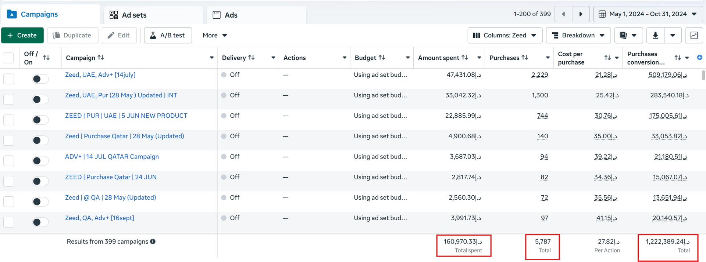The width and height of the screenshot is (706, 262).
Task: Toggle on Zeed, UAE, Pur (28 May) campaign
Action: click(40, 99)
